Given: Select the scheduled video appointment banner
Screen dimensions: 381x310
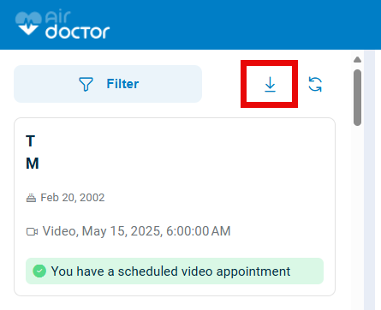Looking at the screenshot, I should tap(175, 271).
